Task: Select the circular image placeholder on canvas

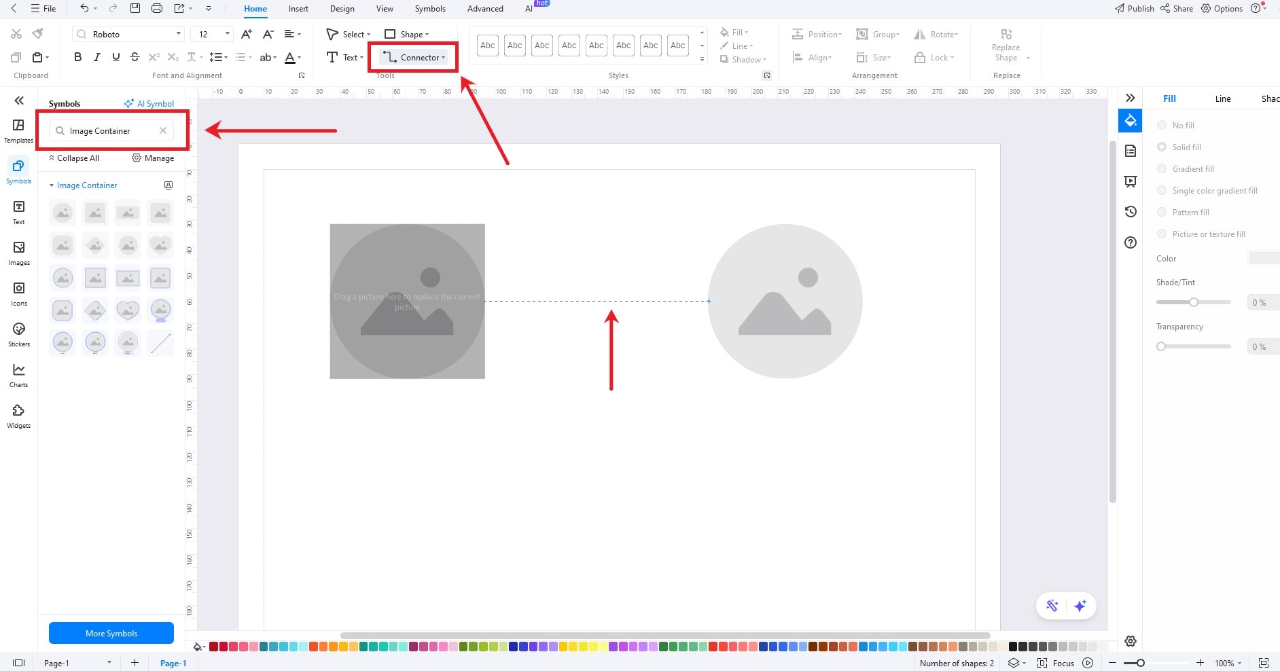Action: (x=785, y=301)
